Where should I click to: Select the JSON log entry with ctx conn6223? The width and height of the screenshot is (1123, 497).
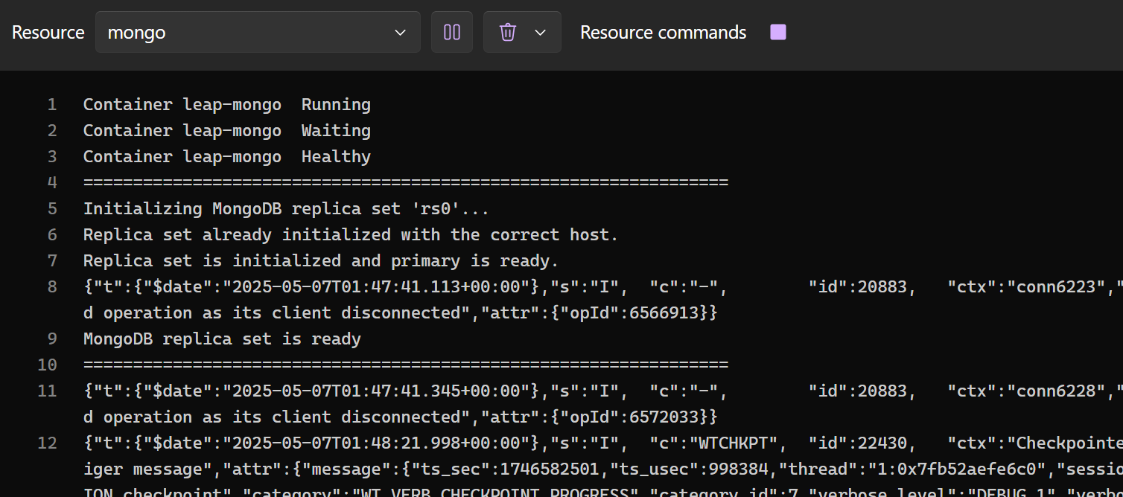click(x=603, y=286)
